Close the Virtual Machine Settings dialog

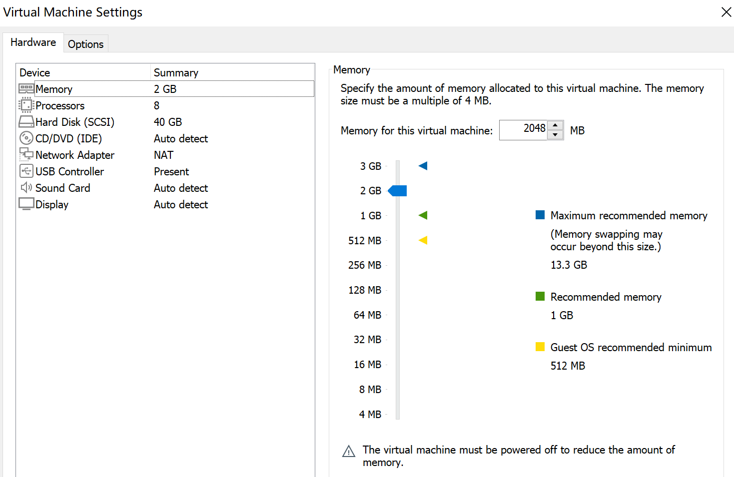point(727,12)
